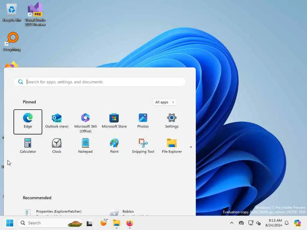Viewport: 307px width, 230px height.
Task: Click the cloud sync-off tray icon
Action: (x=241, y=223)
